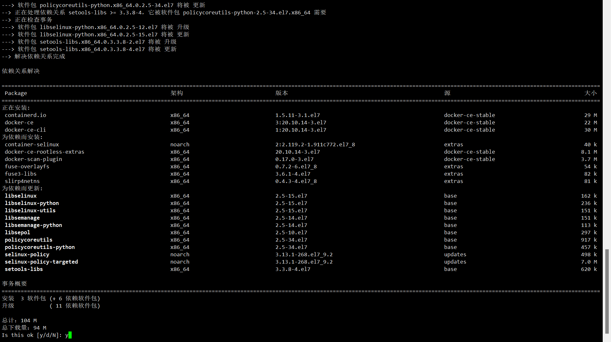611x342 pixels.
Task: Click the selinux-policy-targeted package name
Action: coord(41,262)
